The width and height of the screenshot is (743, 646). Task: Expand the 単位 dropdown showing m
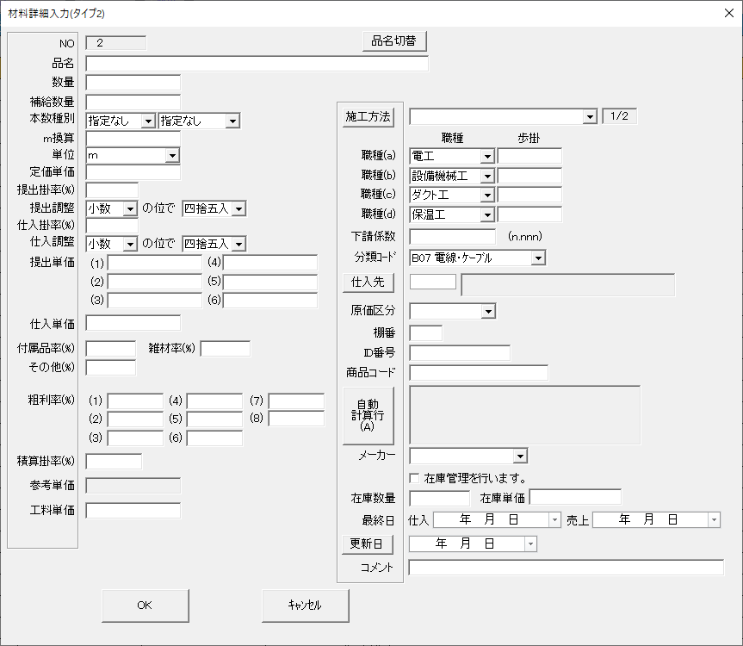pyautogui.click(x=172, y=155)
